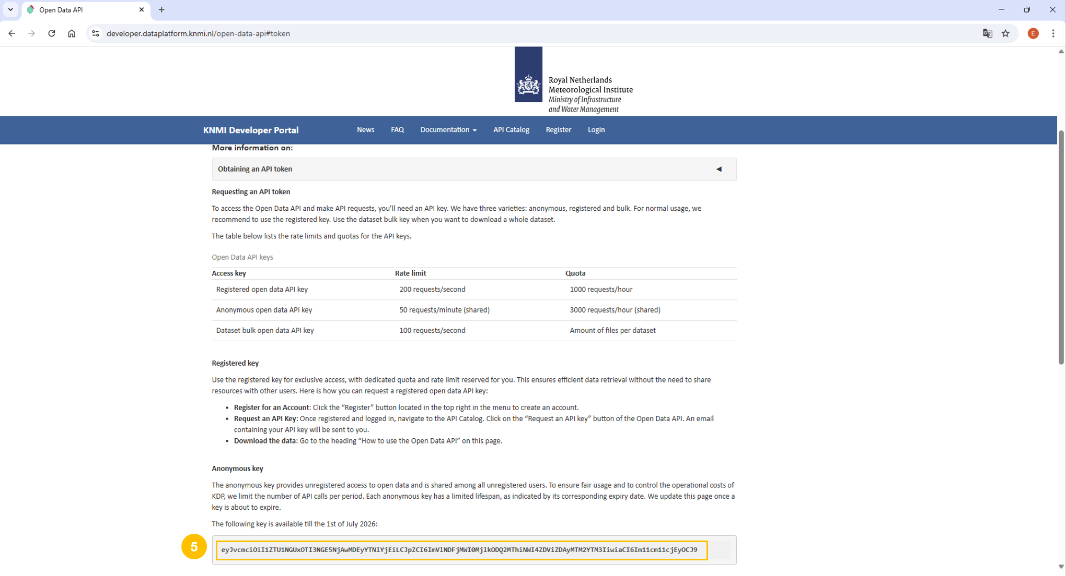Click the highlighted anonymous API key text
The image size is (1066, 576).
(x=460, y=550)
